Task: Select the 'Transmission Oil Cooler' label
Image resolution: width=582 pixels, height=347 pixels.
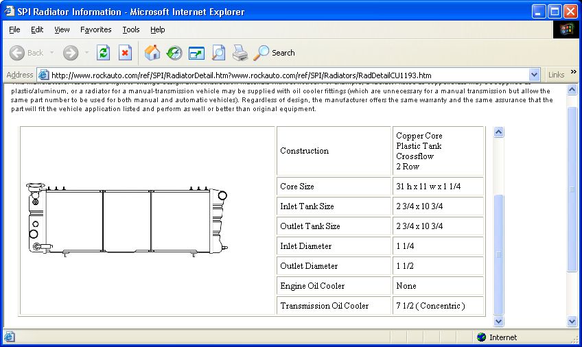Action: [325, 306]
